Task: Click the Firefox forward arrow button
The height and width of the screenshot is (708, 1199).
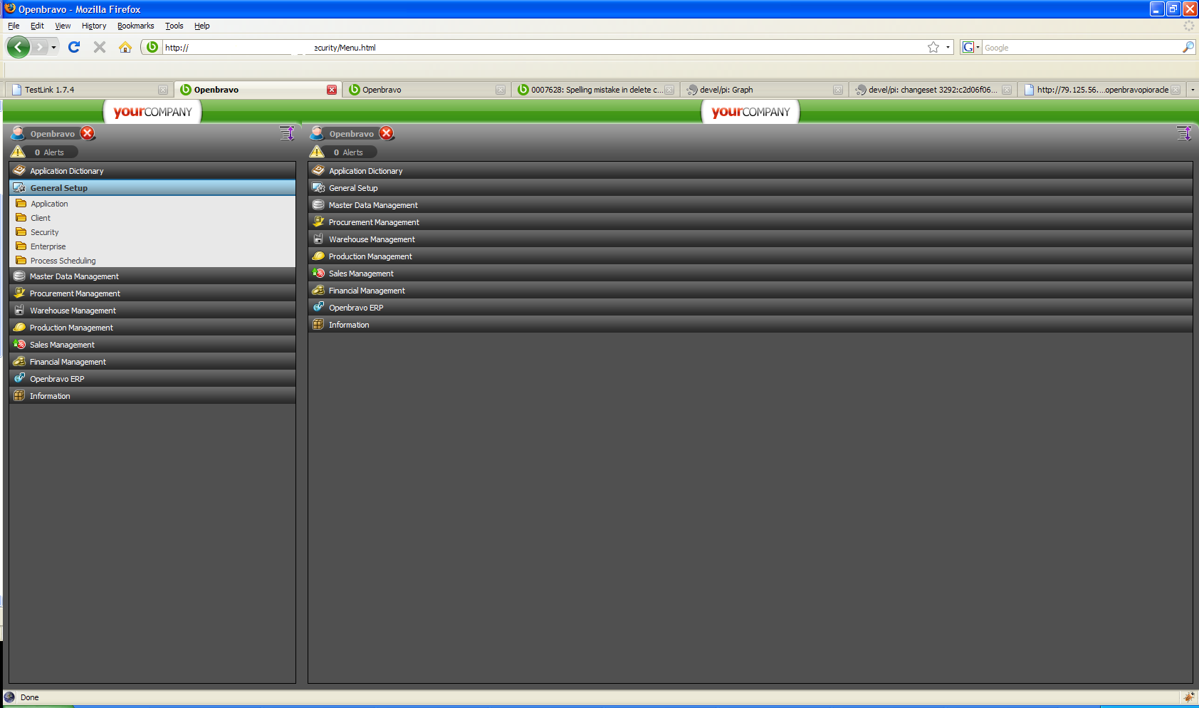Action: pyautogui.click(x=40, y=47)
